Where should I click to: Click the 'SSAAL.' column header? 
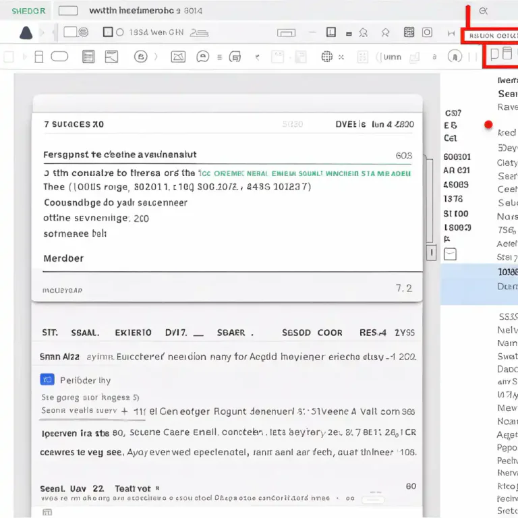(x=85, y=333)
